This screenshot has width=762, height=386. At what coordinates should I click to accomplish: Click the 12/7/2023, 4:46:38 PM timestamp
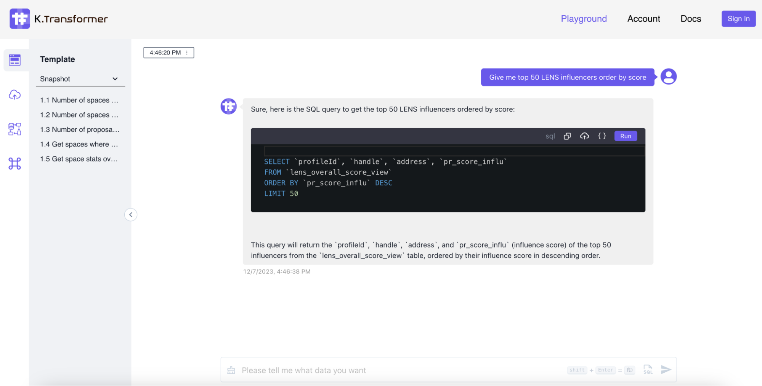pos(277,271)
